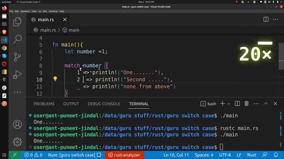284x159 pixels.
Task: Kill terminal with trash icon
Action: (247, 104)
